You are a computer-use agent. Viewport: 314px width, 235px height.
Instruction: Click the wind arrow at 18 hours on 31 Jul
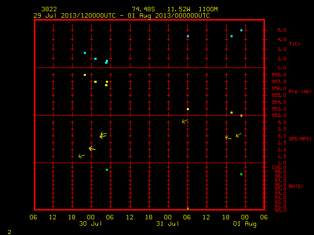[x=228, y=138]
